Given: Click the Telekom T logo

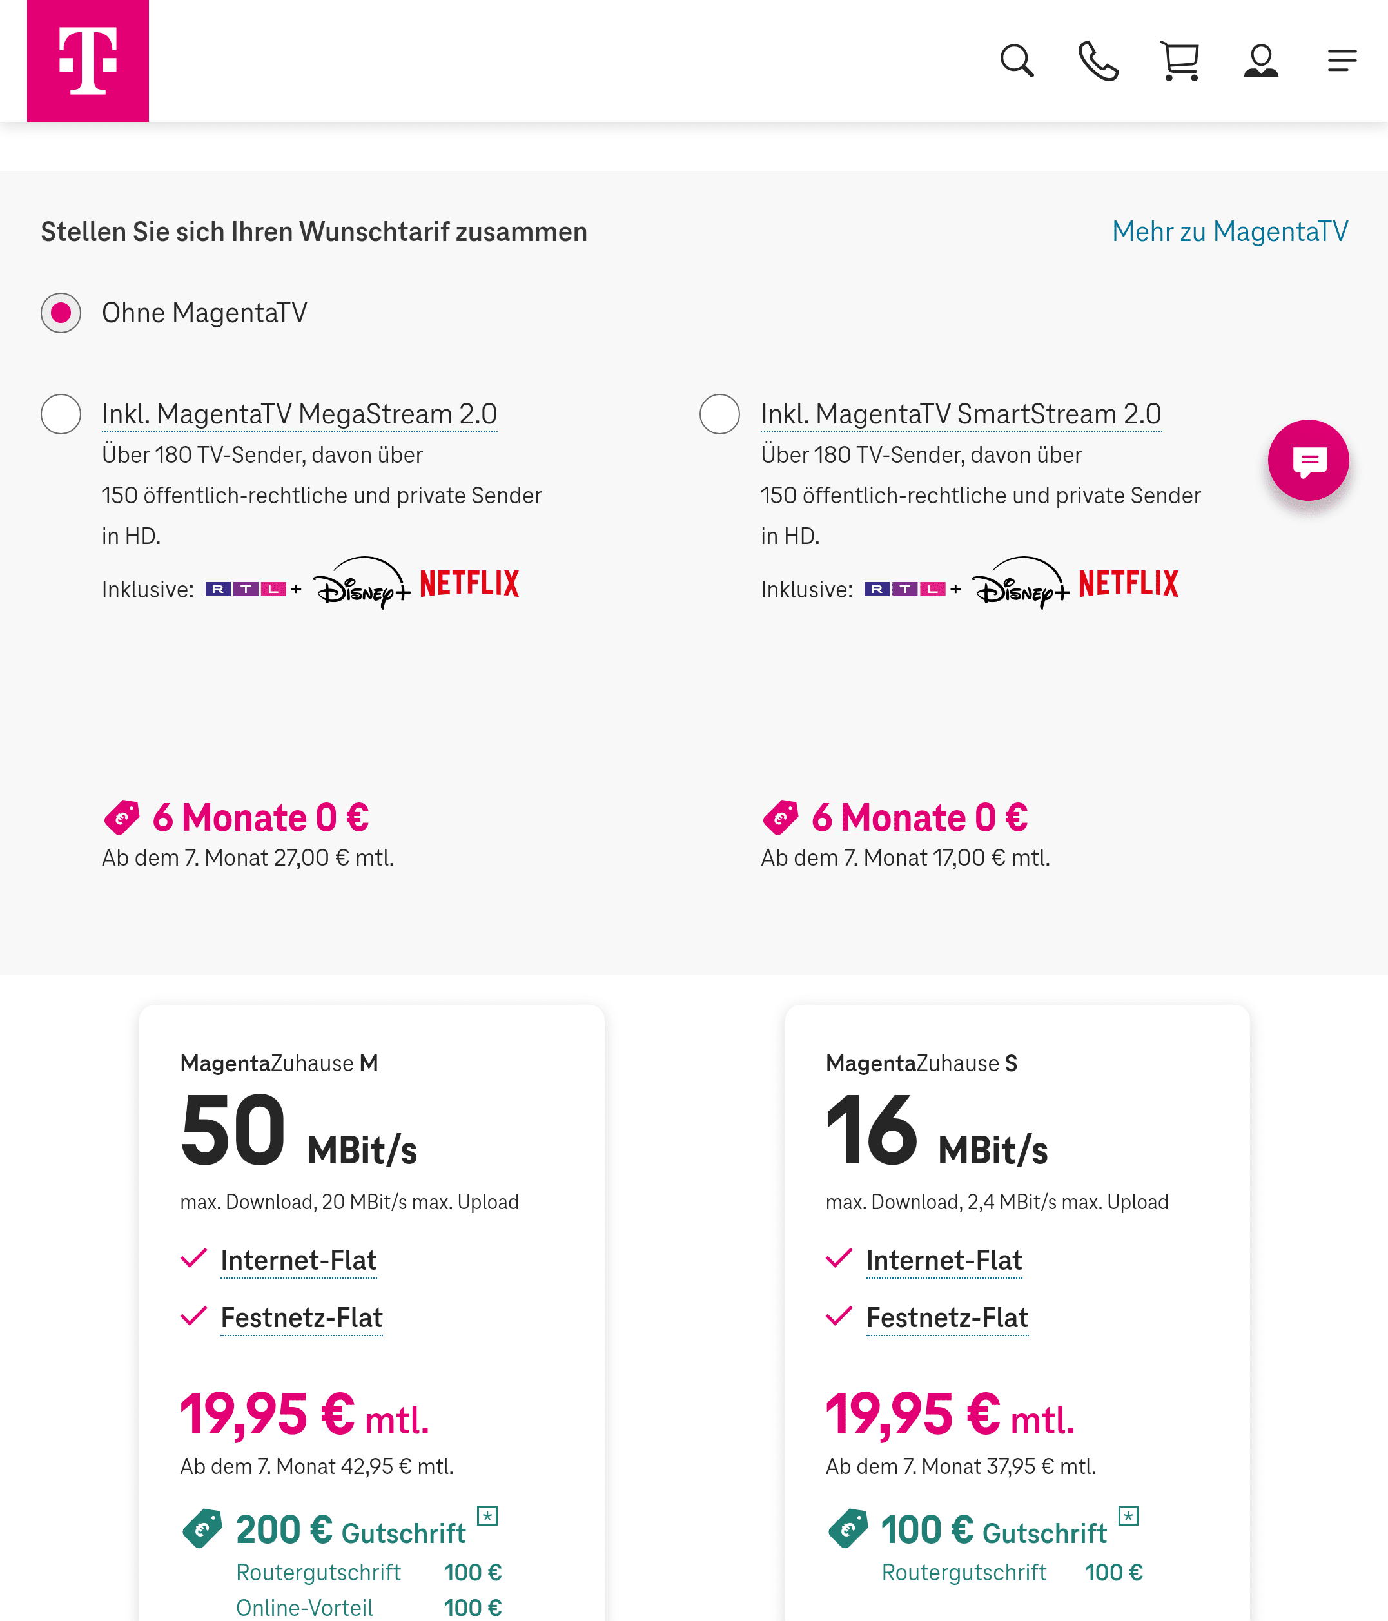Looking at the screenshot, I should (x=88, y=61).
